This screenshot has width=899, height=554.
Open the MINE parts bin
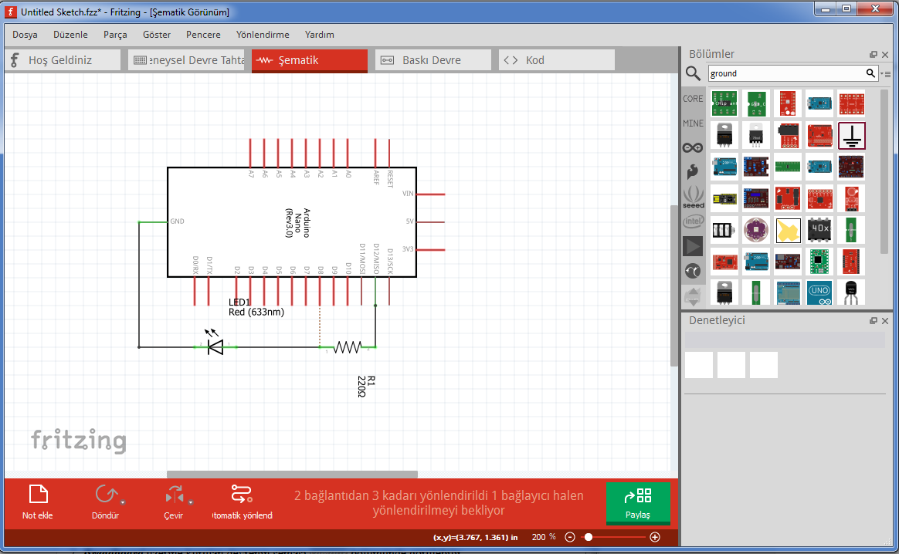pos(693,123)
